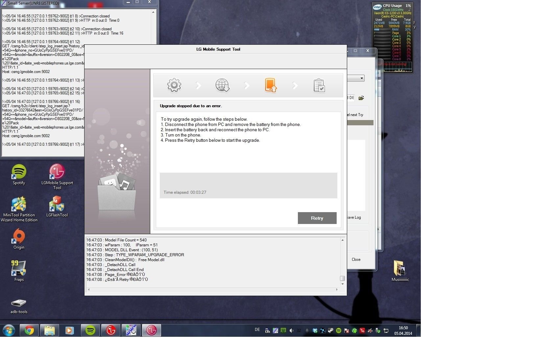This screenshot has width=553, height=346.
Task: Click the 'Upgrade stopped due to an error.' heading
Action: click(x=191, y=106)
